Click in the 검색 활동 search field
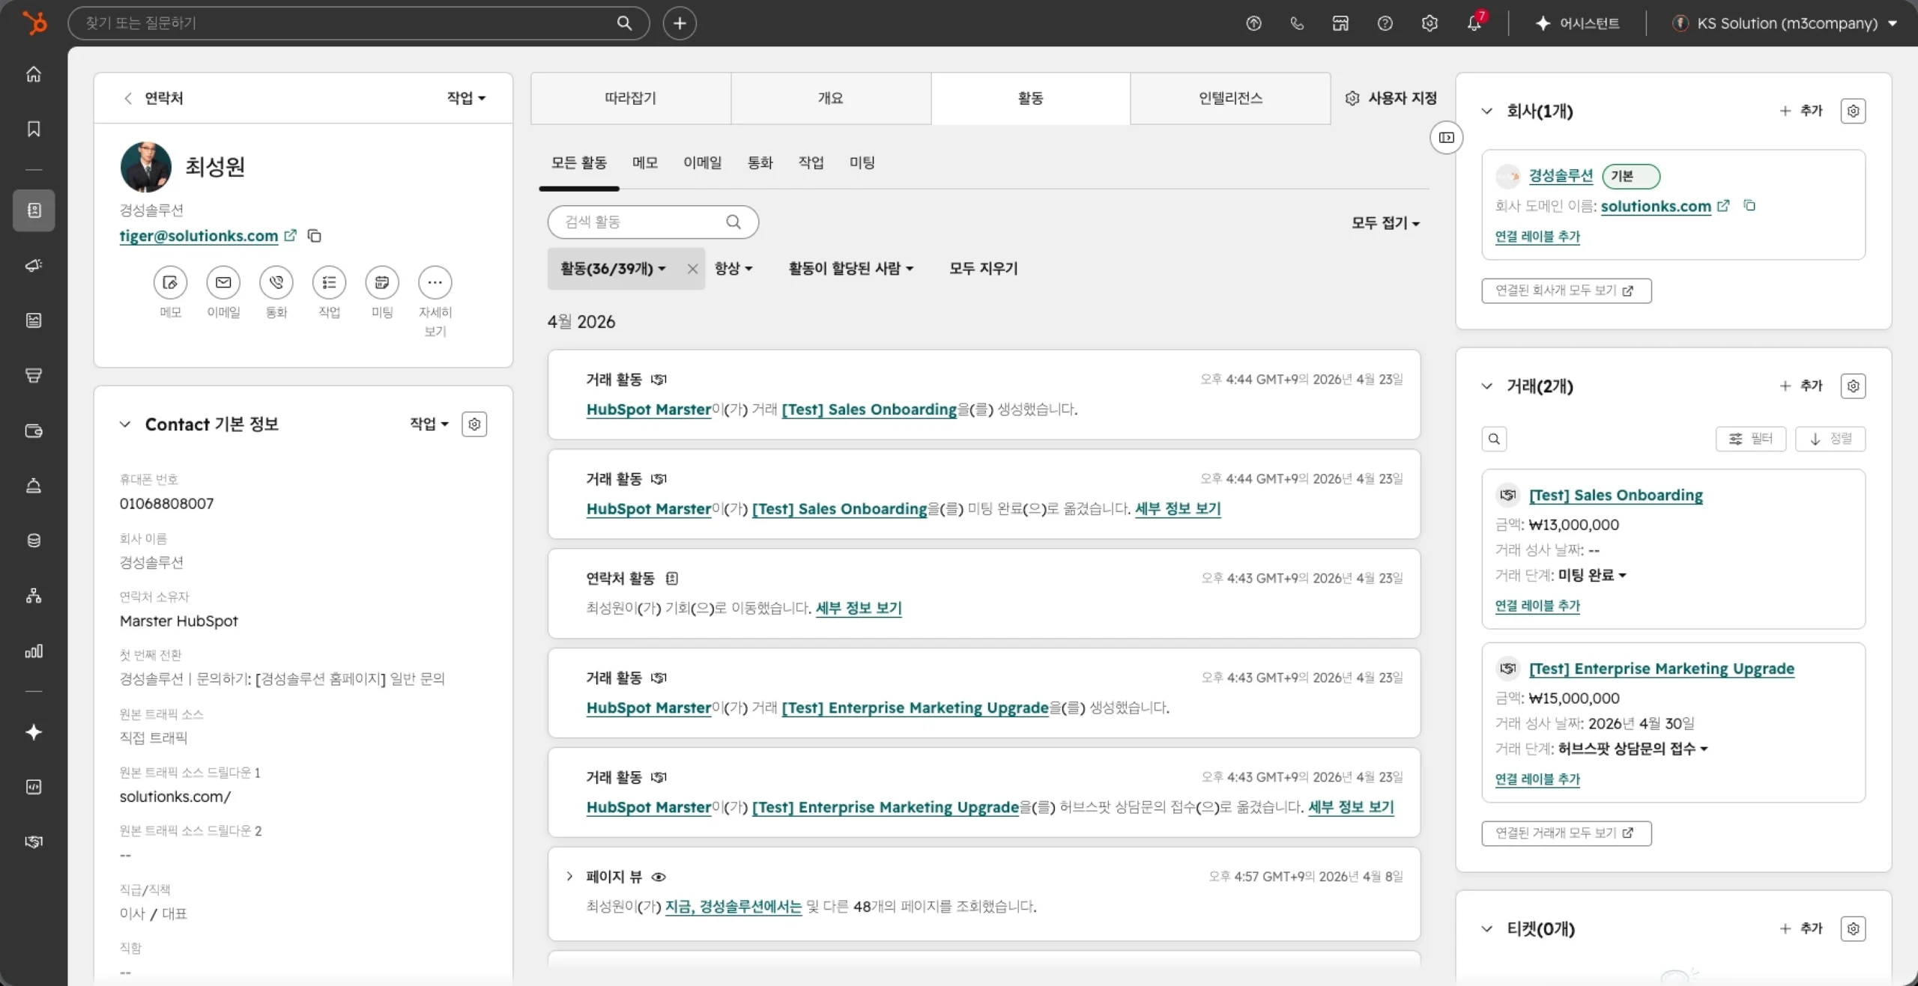 [x=653, y=222]
